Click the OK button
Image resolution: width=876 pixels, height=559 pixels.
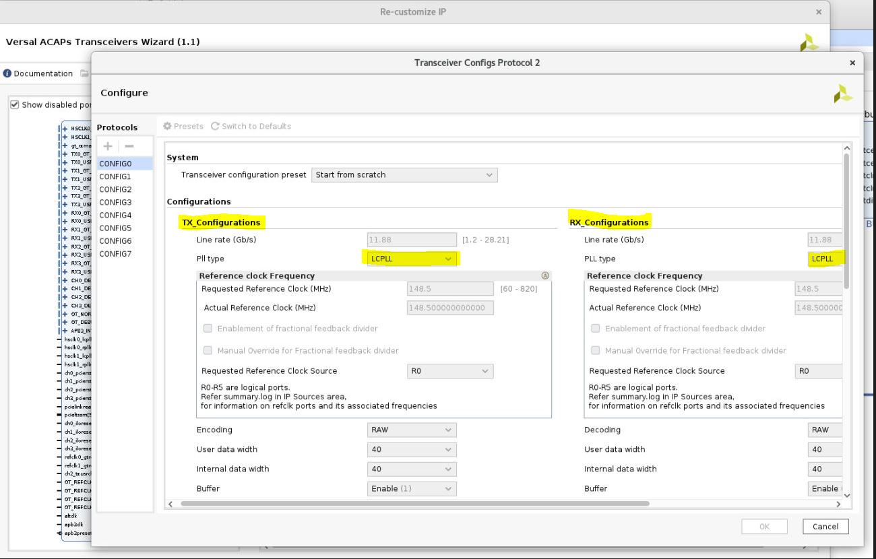pyautogui.click(x=764, y=527)
